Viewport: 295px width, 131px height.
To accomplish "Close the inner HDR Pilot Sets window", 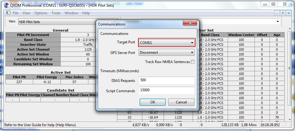I will click(x=289, y=13).
